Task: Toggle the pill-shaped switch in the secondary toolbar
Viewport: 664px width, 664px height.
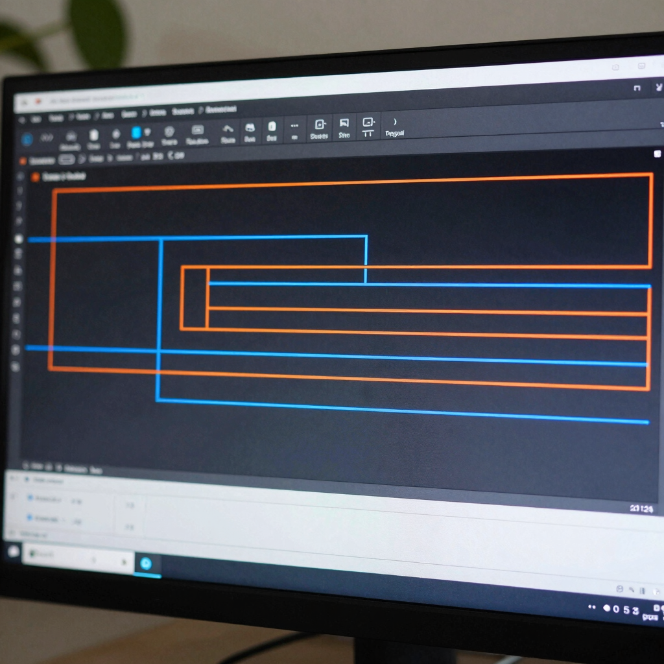Action: [67, 160]
